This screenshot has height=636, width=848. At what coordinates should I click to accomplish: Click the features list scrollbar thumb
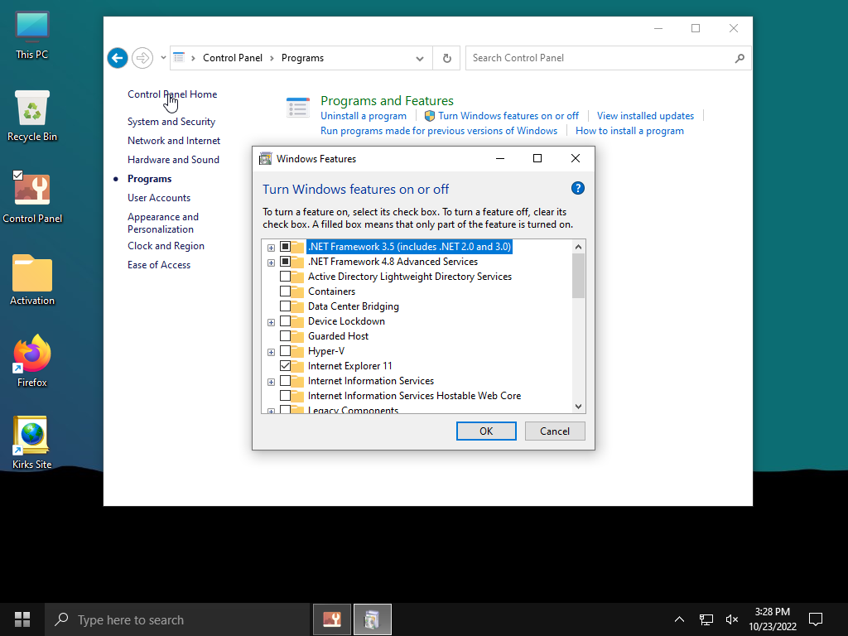578,276
